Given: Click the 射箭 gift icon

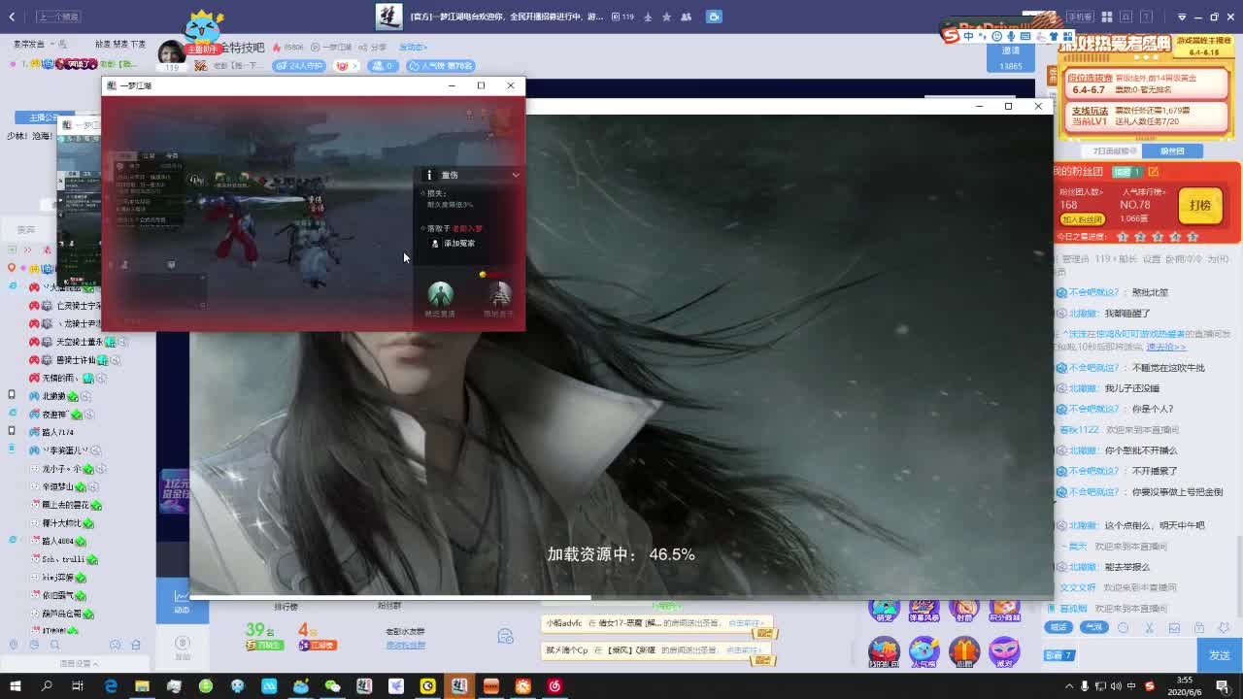Looking at the screenshot, I should click(x=963, y=611).
